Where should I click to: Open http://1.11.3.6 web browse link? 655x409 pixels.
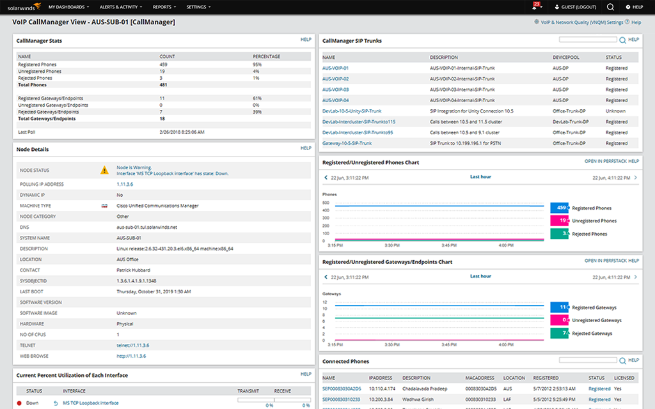131,357
